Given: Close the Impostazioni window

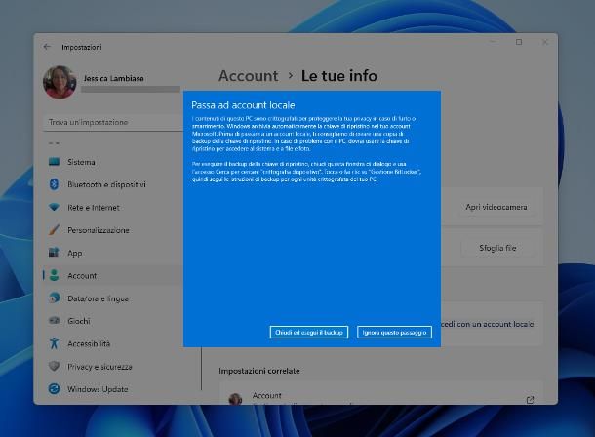Looking at the screenshot, I should pyautogui.click(x=545, y=42).
